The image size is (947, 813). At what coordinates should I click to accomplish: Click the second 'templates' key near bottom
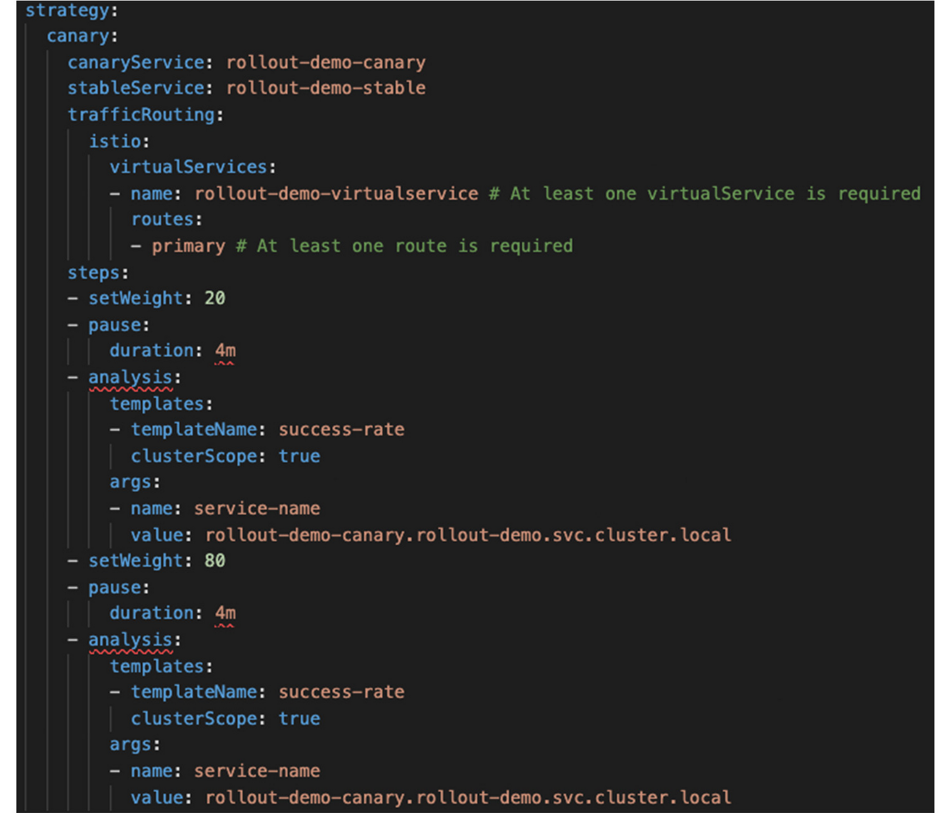[x=157, y=667]
